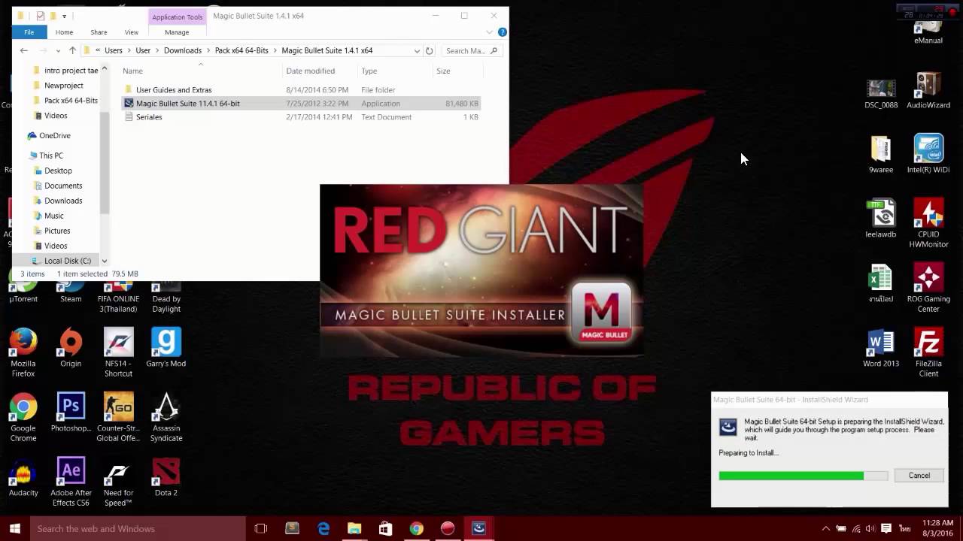Image resolution: width=963 pixels, height=541 pixels.
Task: Open FIFA Online 3 desktop icon
Action: (118, 298)
